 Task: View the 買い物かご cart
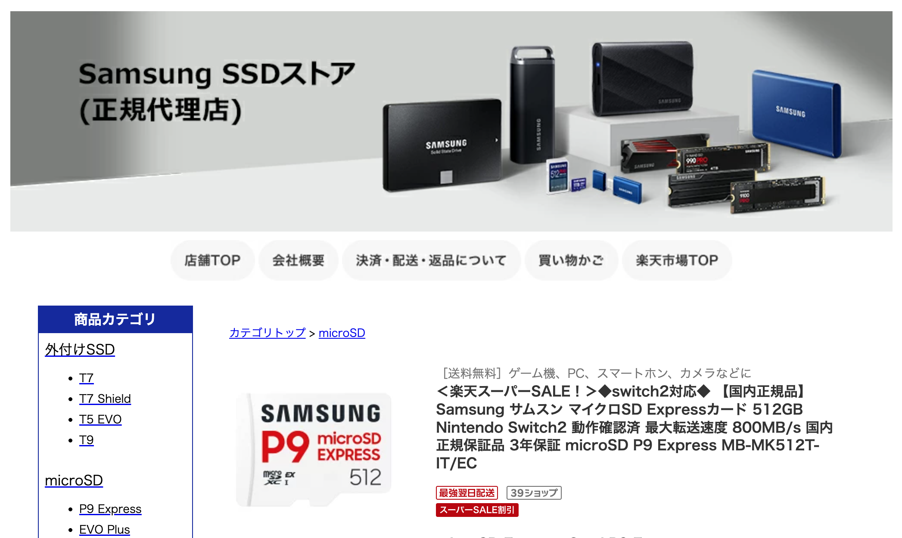click(x=571, y=260)
